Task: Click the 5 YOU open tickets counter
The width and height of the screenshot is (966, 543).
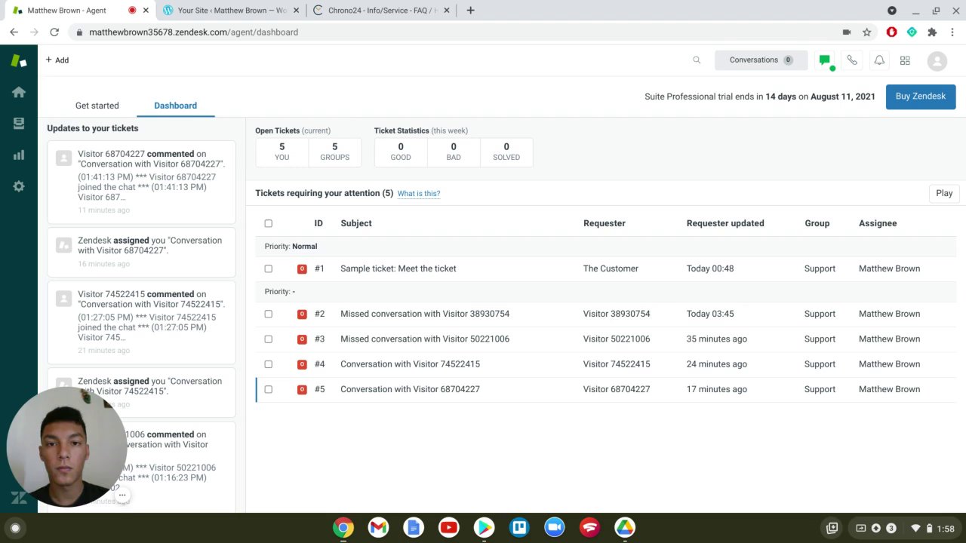Action: (282, 152)
